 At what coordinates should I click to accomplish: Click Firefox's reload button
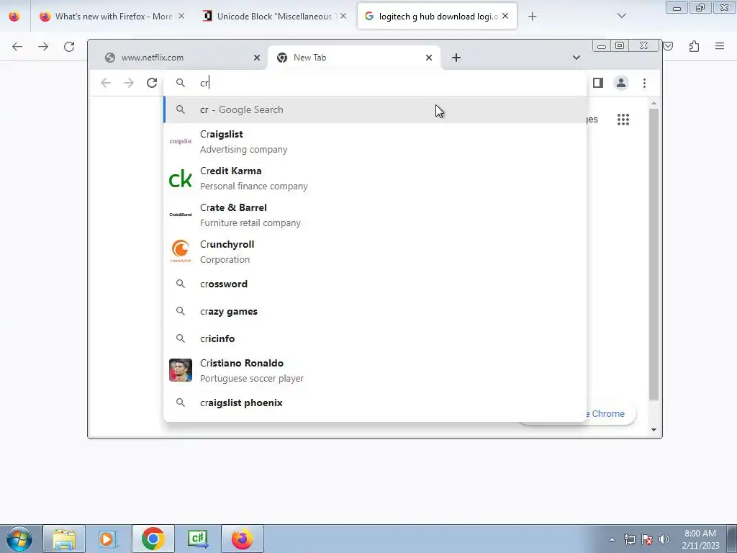[x=69, y=46]
